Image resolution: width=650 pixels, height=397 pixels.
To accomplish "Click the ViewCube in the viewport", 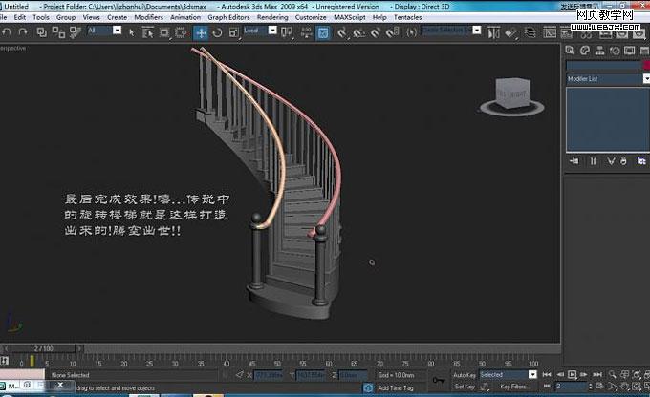I will point(512,95).
